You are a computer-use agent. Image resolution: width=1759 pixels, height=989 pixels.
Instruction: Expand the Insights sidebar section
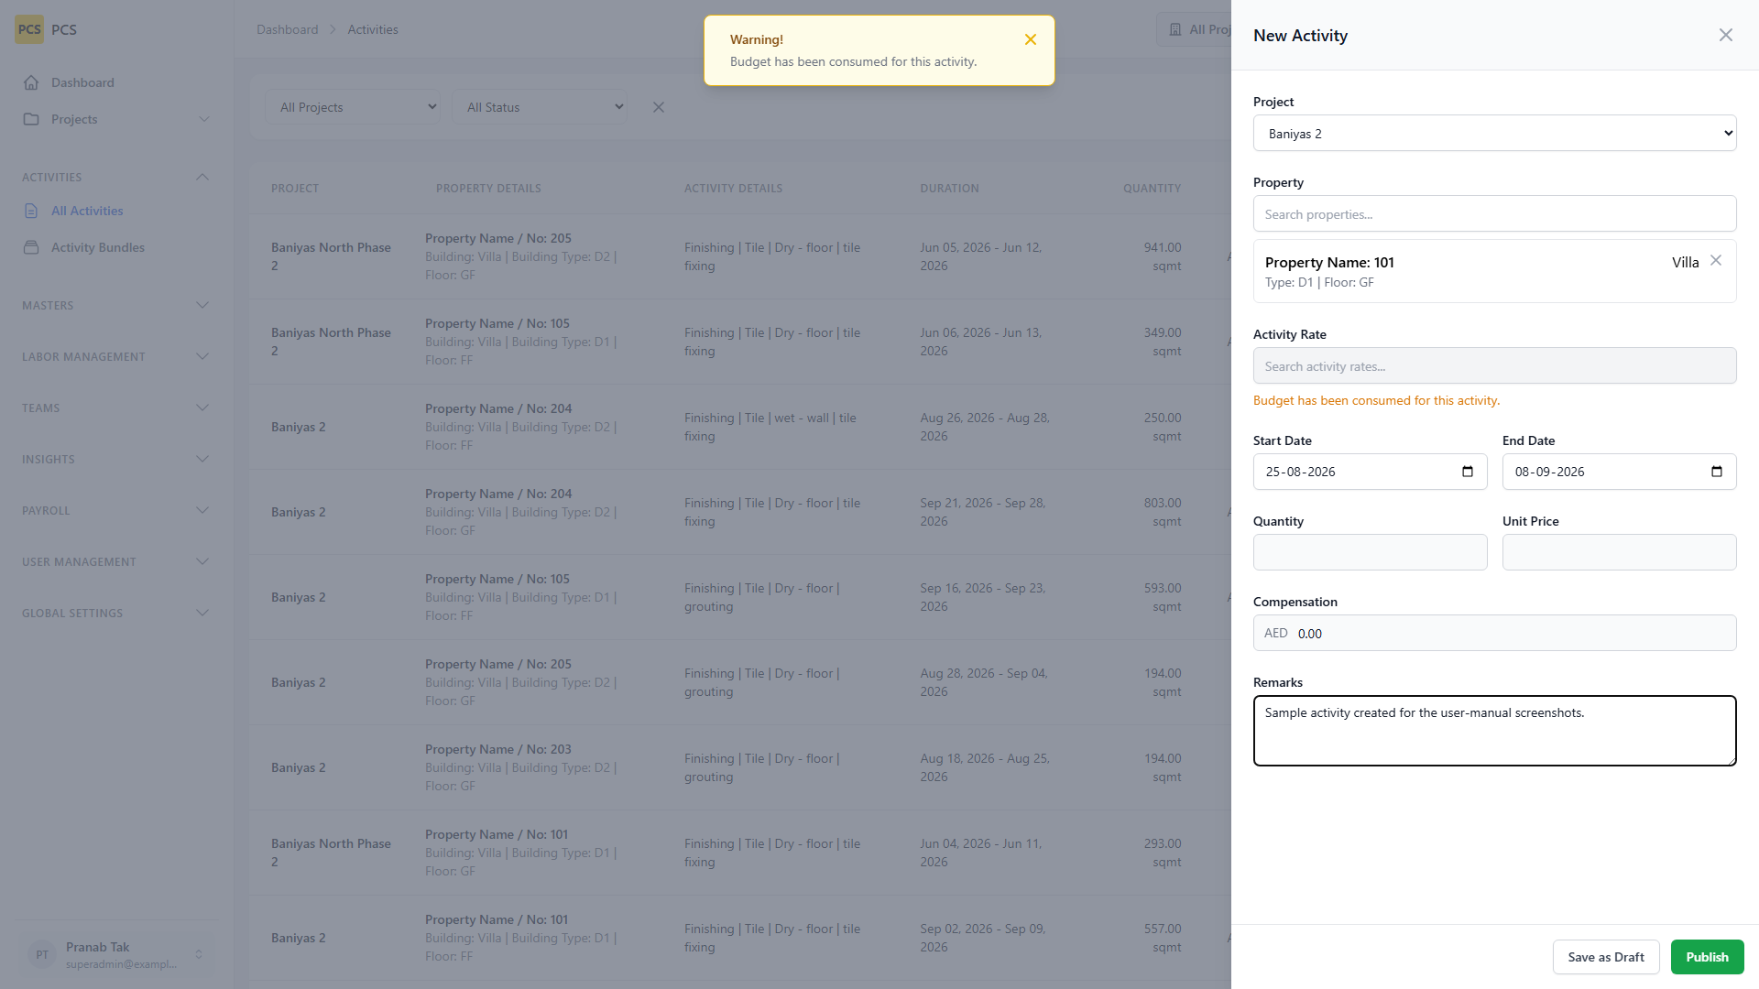pos(202,459)
